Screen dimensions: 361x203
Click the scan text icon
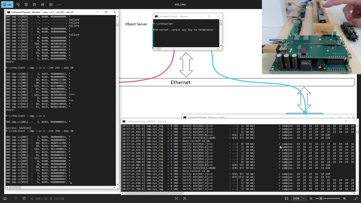click(x=185, y=198)
